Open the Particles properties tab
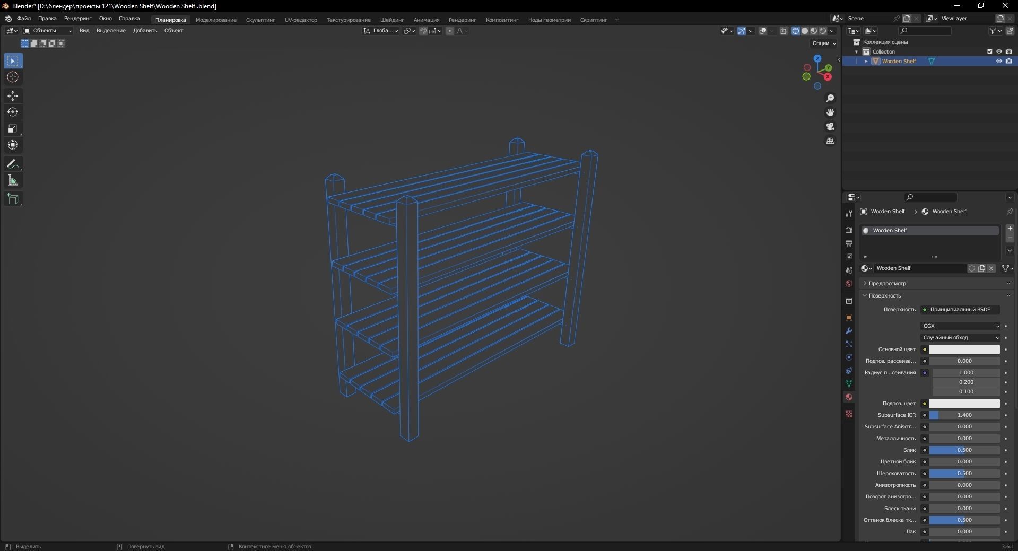 849,344
